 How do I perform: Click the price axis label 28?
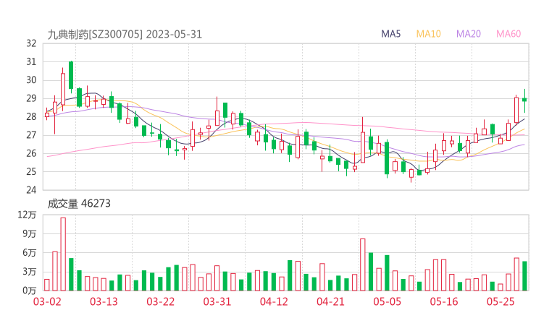pos(31,116)
